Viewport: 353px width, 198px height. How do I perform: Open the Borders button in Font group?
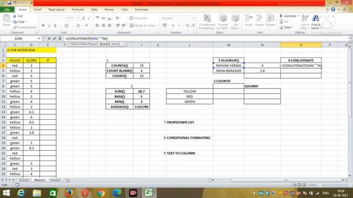[x=67, y=26]
